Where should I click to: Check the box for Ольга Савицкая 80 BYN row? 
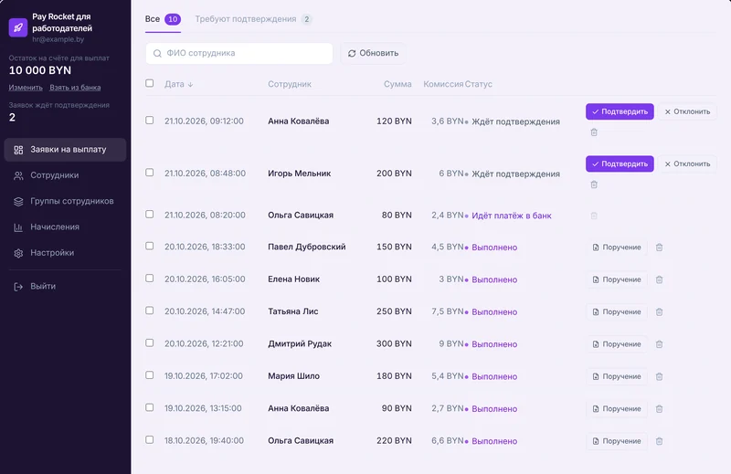tap(149, 215)
